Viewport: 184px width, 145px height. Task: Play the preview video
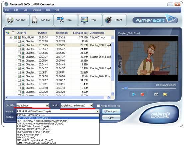point(134,94)
